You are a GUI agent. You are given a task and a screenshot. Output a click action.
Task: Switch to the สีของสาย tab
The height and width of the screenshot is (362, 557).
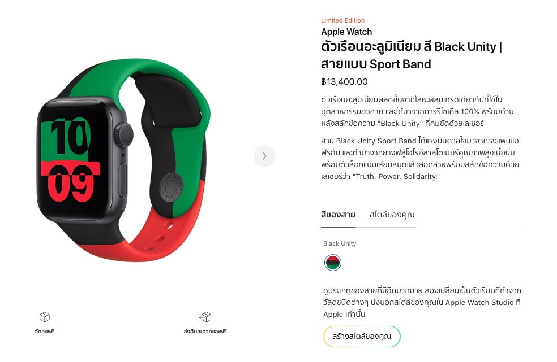[338, 215]
